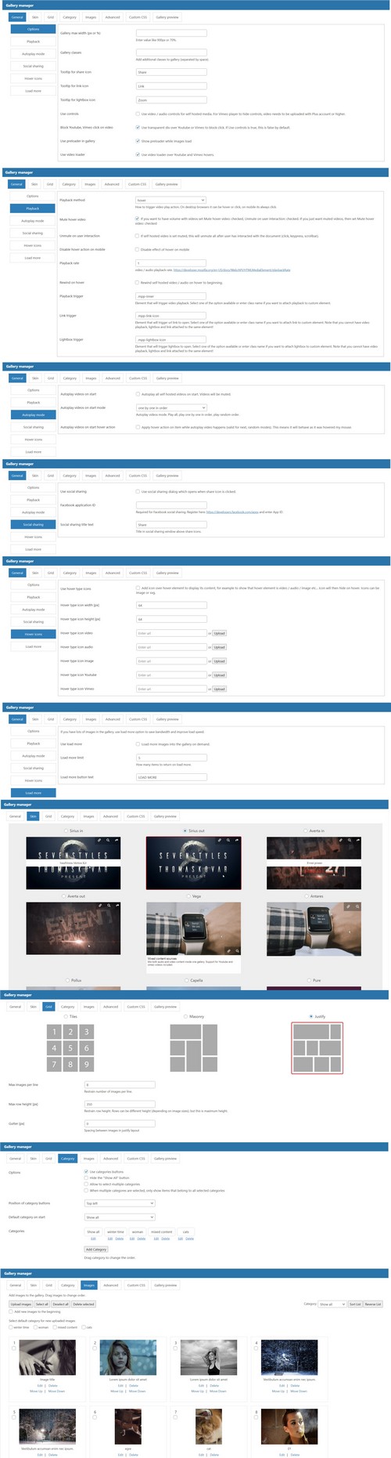Open Category filter dropdown beside Sort List
The height and width of the screenshot is (1458, 391).
point(332,1304)
